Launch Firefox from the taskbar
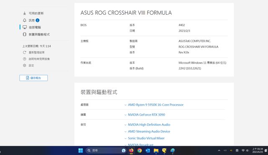The image size is (268, 155). coord(131,150)
